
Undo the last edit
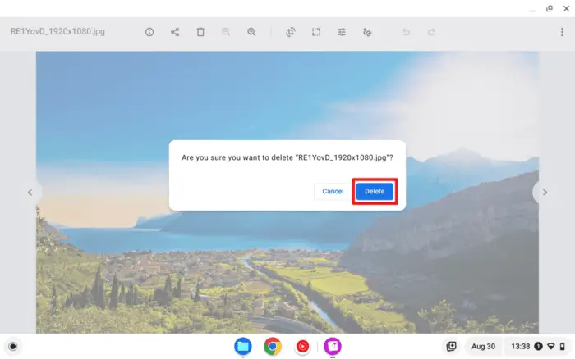coord(406,32)
